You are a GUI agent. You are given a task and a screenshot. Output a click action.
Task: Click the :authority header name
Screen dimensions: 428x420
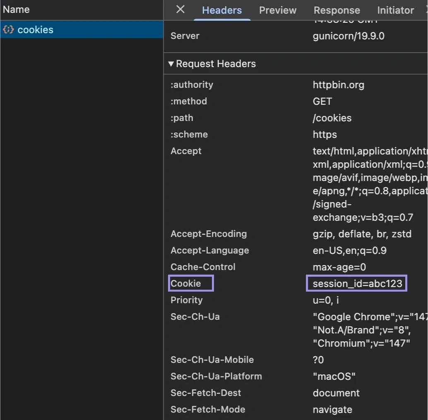(192, 84)
